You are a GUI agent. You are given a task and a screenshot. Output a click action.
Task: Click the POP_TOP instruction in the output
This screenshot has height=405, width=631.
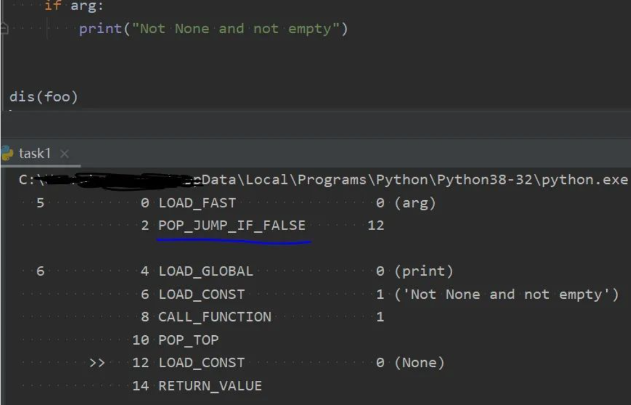[188, 340]
